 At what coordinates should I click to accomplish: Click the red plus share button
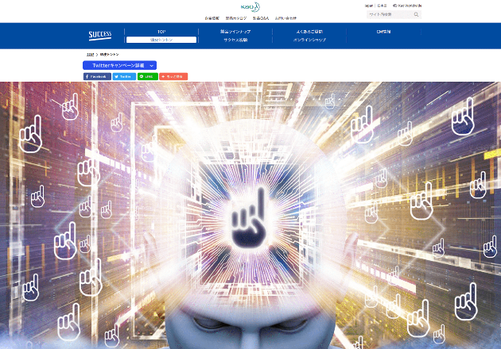click(173, 76)
